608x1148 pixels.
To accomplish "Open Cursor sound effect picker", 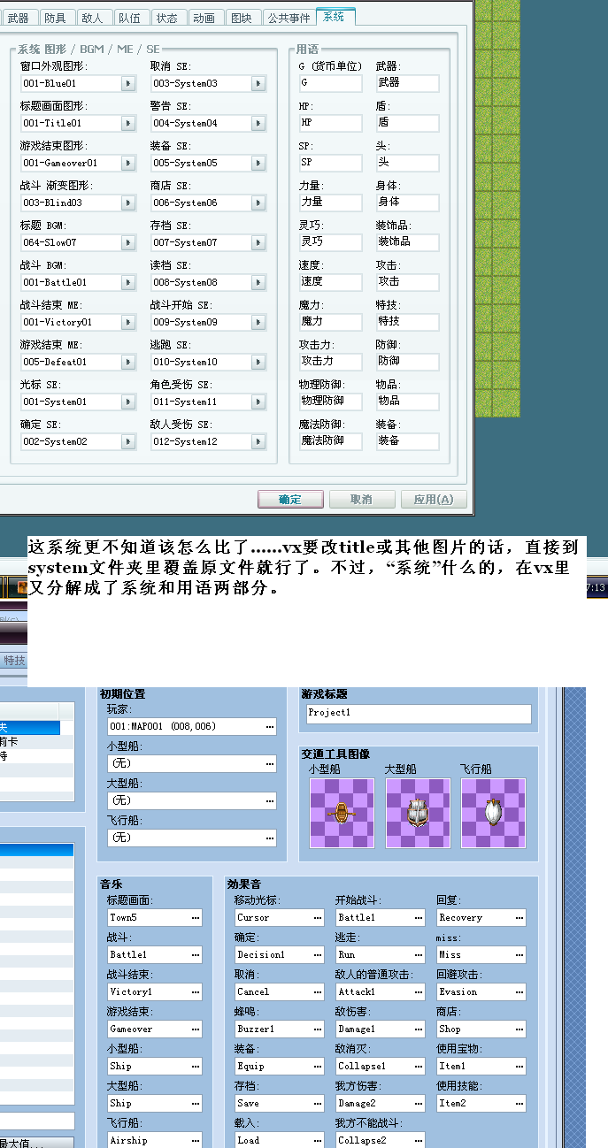I will (x=318, y=918).
